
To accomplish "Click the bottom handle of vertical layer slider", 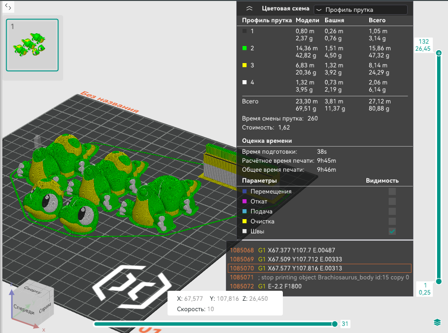I will pos(439,282).
